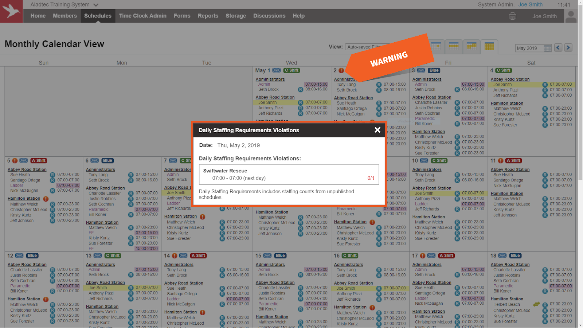Close the Daily Staffing Requirements Violations dialog
This screenshot has height=328, width=583.
point(377,130)
